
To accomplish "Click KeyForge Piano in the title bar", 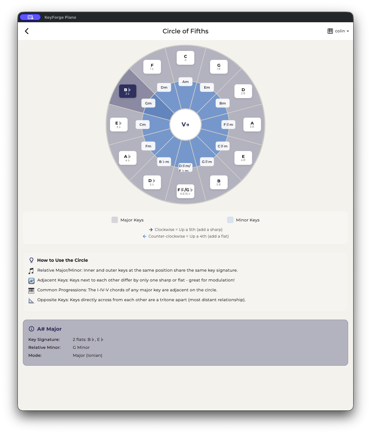I will [x=60, y=17].
